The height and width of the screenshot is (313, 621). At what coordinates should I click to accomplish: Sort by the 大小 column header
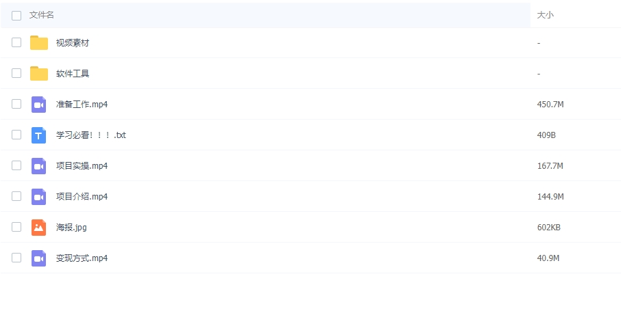pos(546,15)
